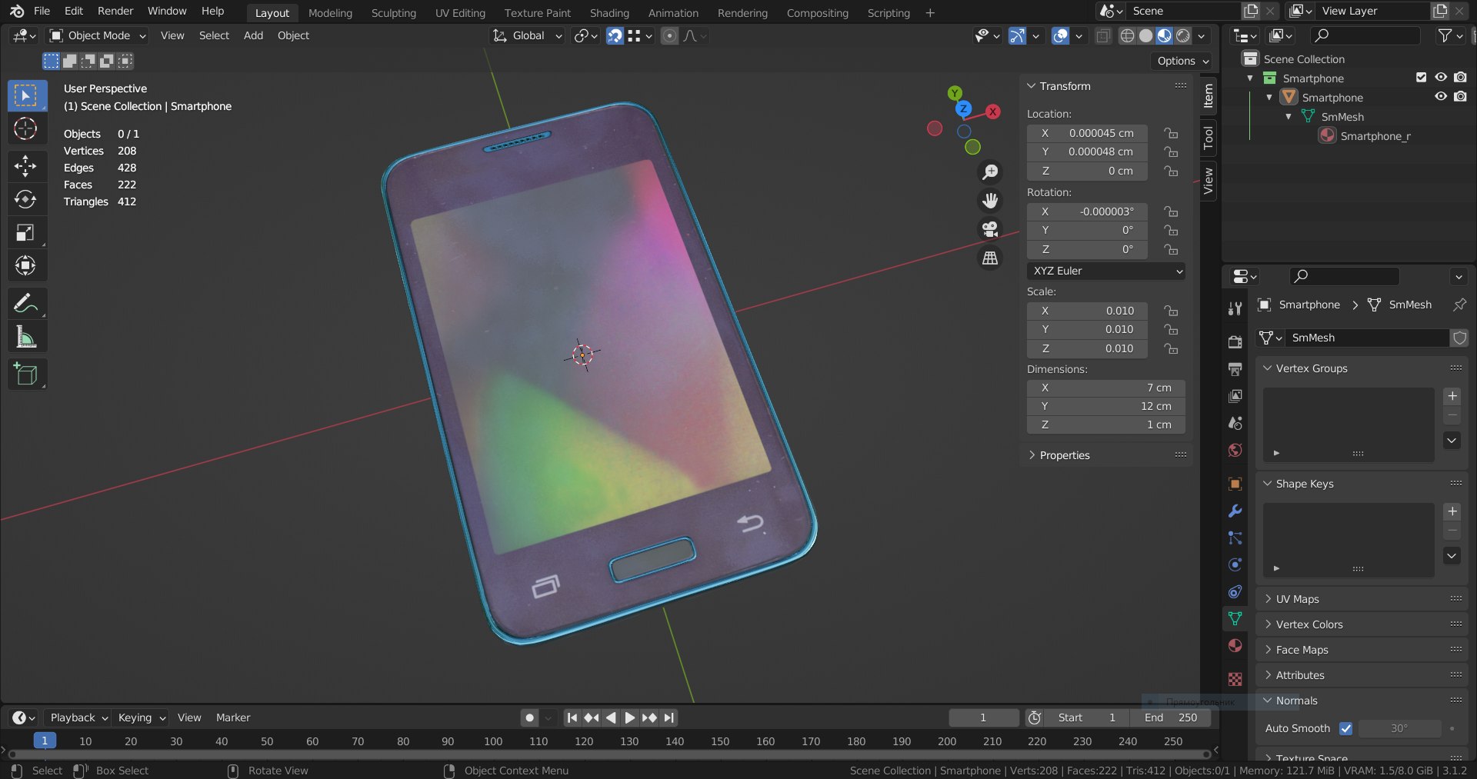Add a new vertex group with plus
This screenshot has width=1477, height=779.
(x=1452, y=396)
